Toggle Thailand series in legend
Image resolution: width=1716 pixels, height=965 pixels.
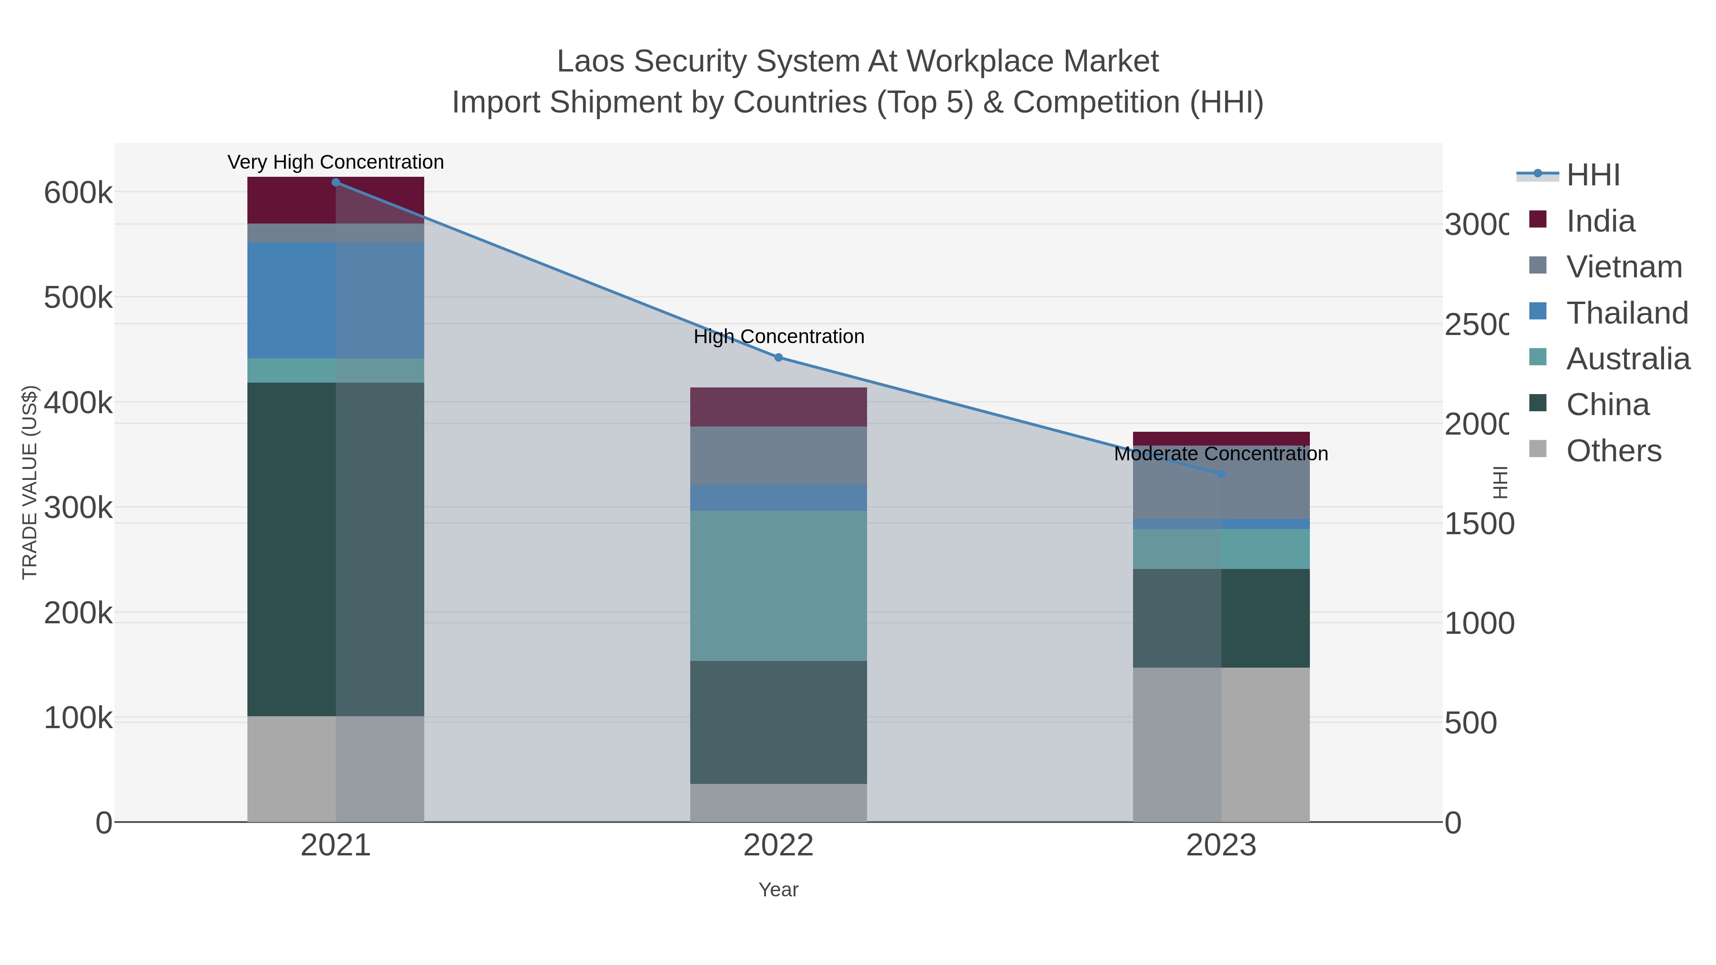point(1609,312)
